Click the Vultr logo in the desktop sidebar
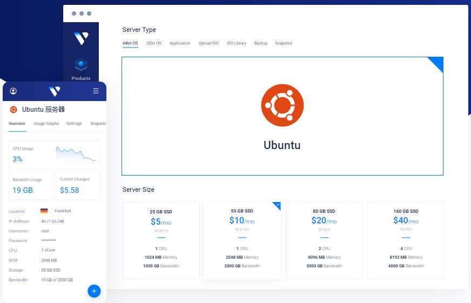 81,38
